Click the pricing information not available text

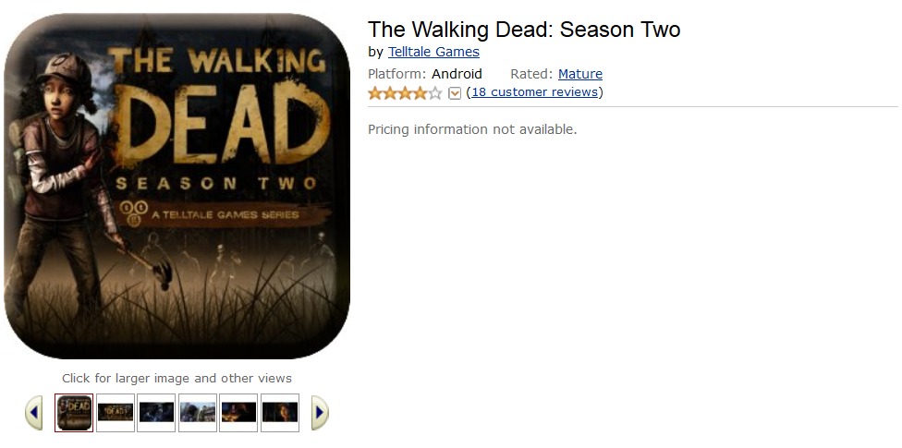point(472,130)
